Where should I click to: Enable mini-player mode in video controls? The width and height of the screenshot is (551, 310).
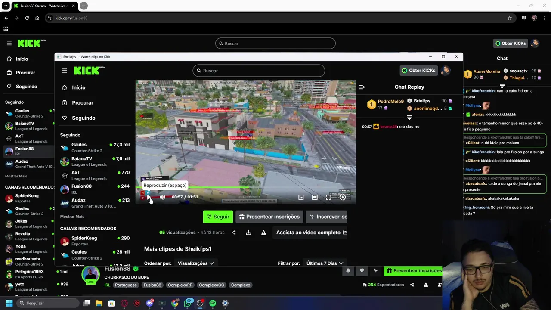point(301,197)
